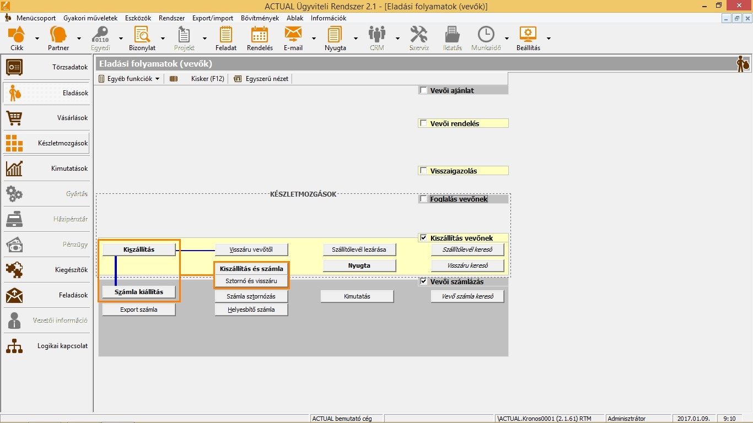
Task: Open Beállítás settings icon
Action: (528, 35)
